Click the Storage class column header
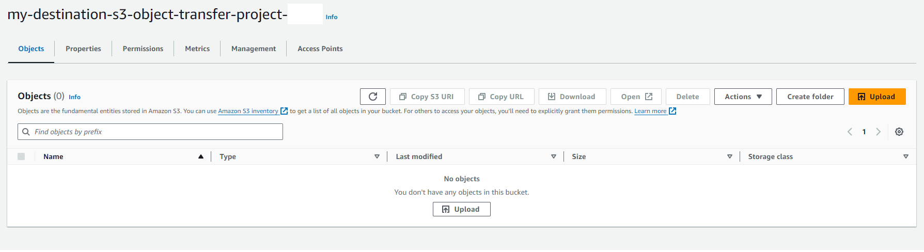This screenshot has width=924, height=252. pyautogui.click(x=771, y=156)
